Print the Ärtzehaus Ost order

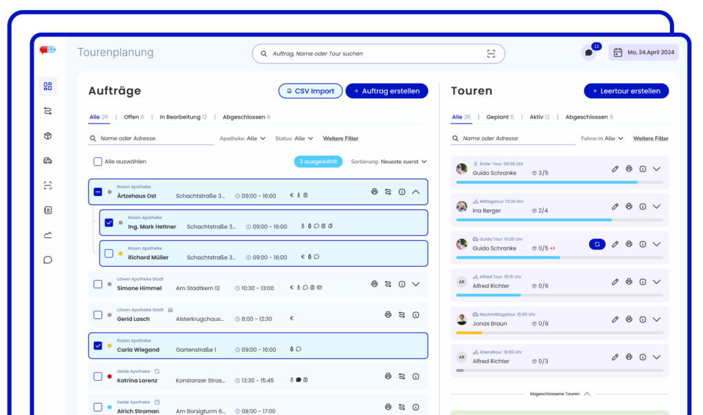[374, 192]
